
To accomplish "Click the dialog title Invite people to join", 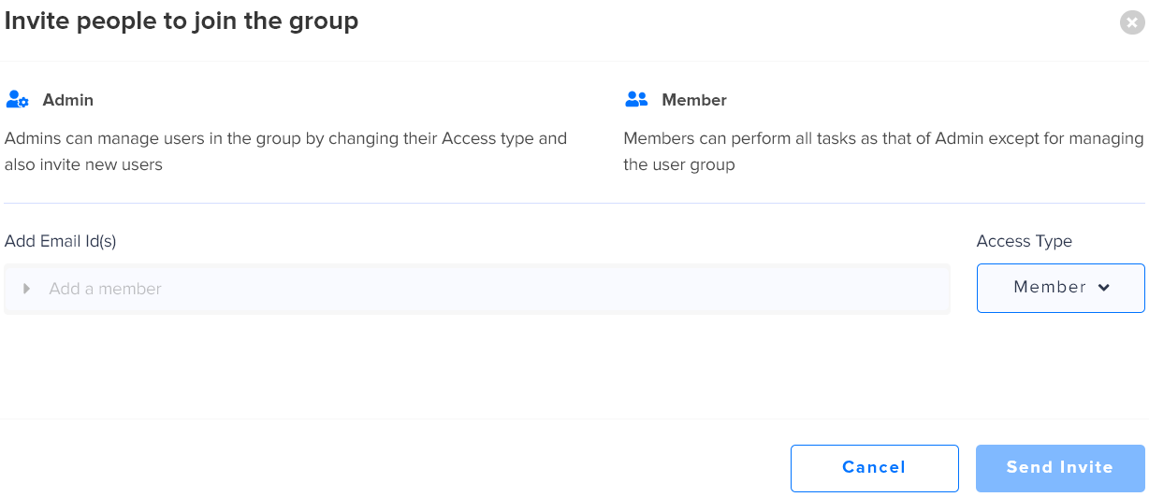I will point(182,21).
